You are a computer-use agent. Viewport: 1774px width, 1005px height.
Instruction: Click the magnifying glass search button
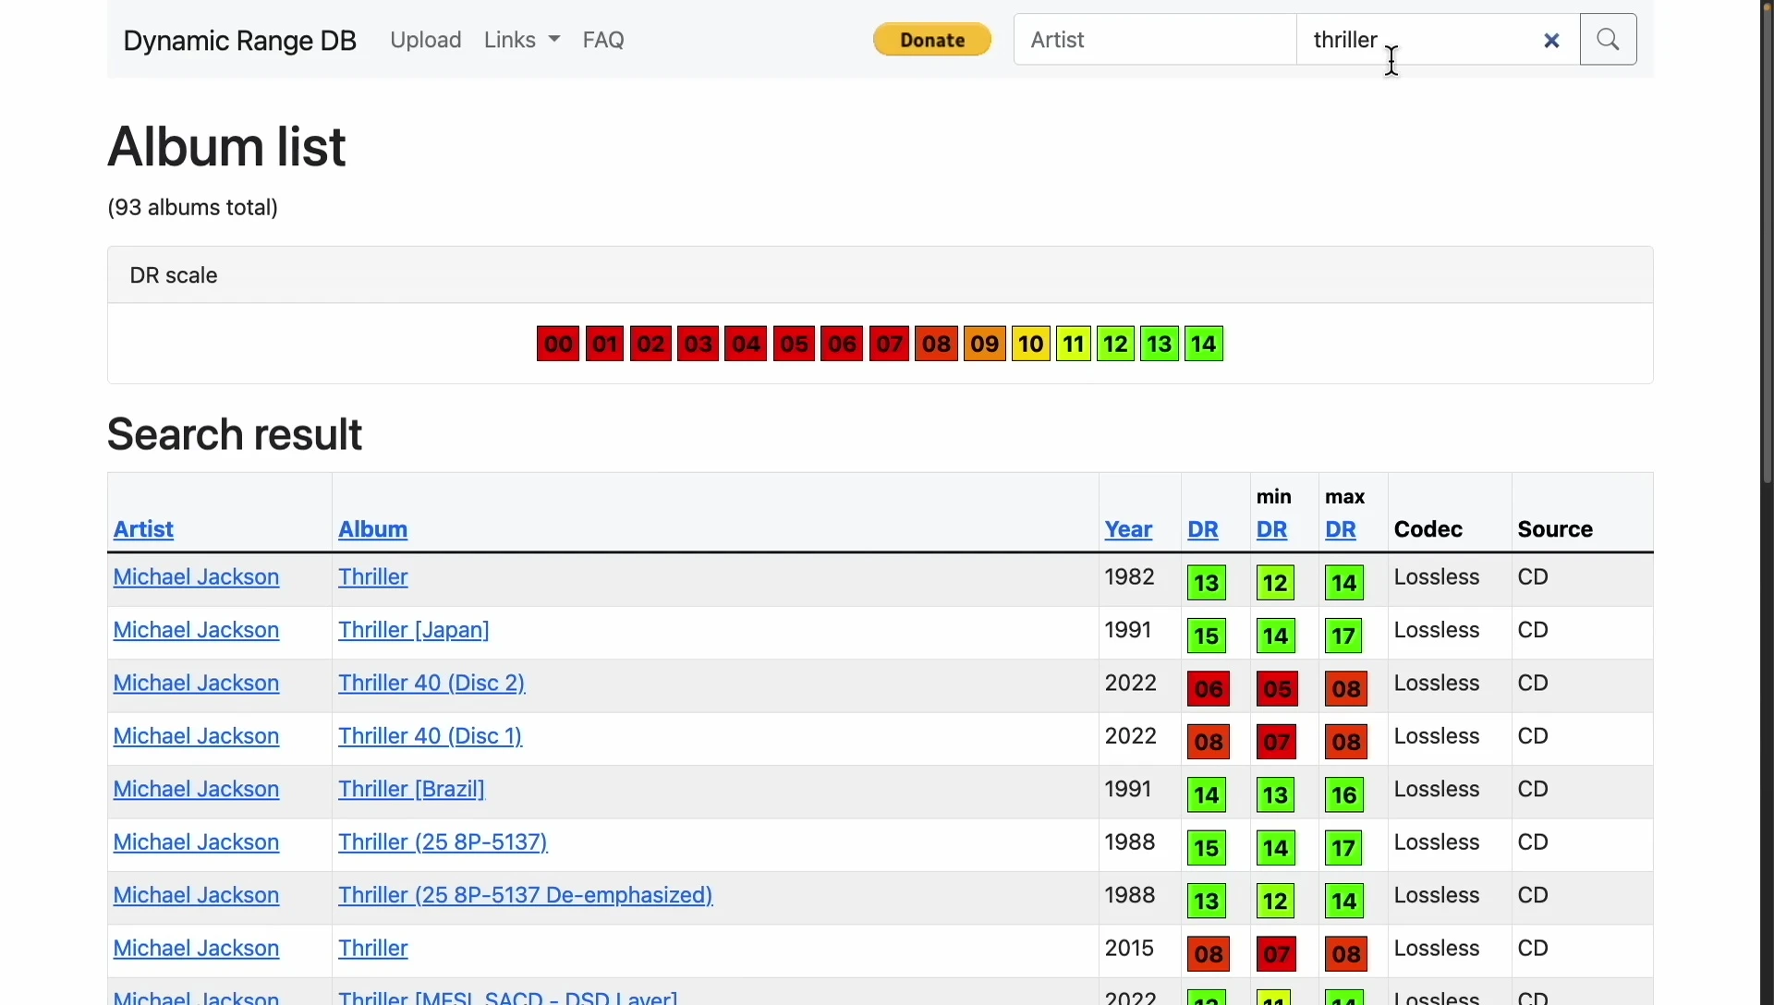[x=1608, y=40]
